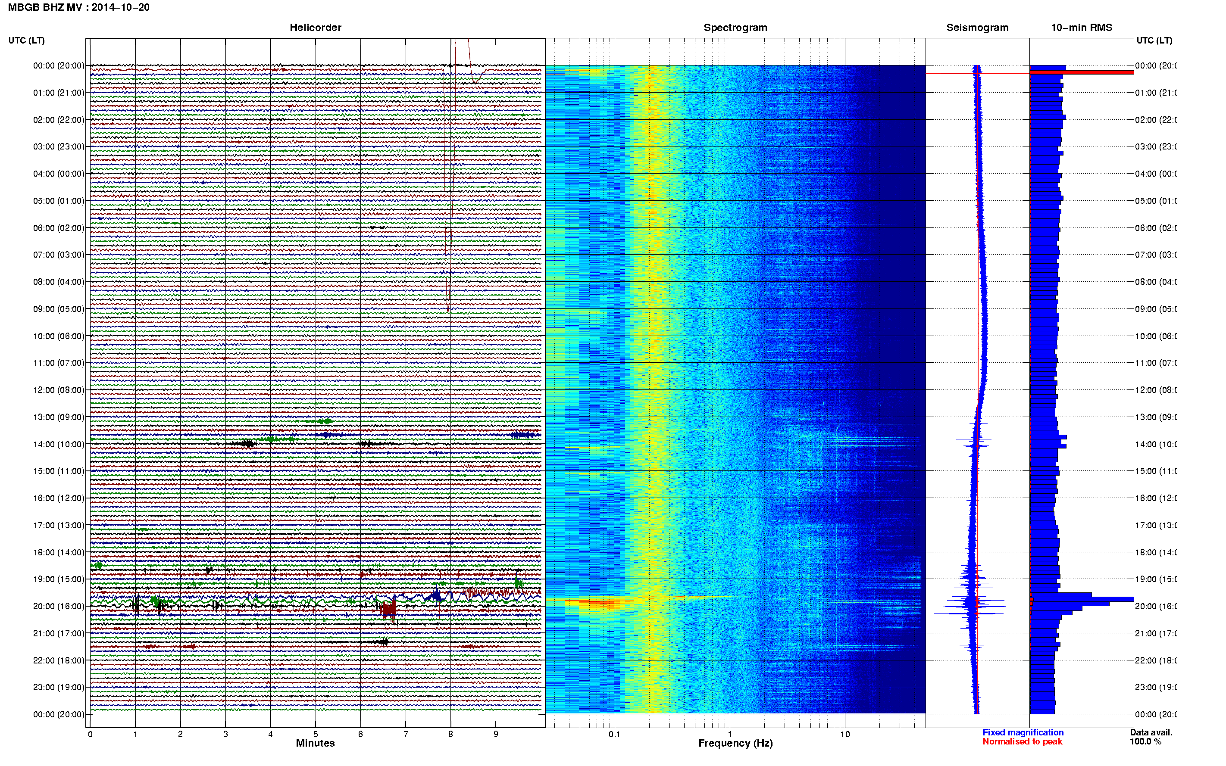Click the 1 tick on the Minutes axis
This screenshot has height=766, width=1226.
tap(135, 734)
